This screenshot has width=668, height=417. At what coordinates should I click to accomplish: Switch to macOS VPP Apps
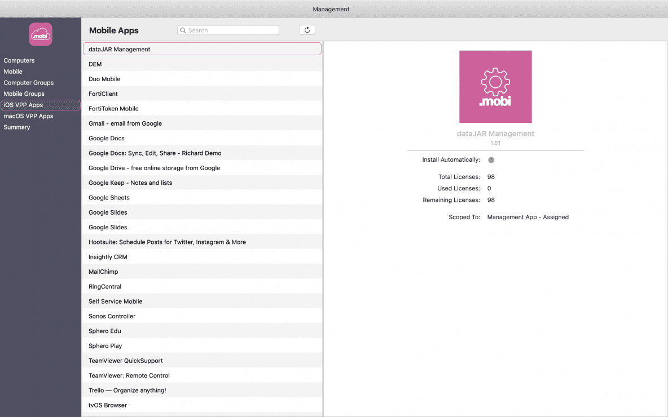(x=28, y=116)
